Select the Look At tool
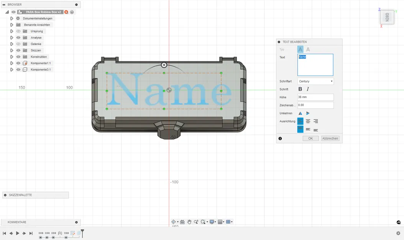 click(x=182, y=222)
